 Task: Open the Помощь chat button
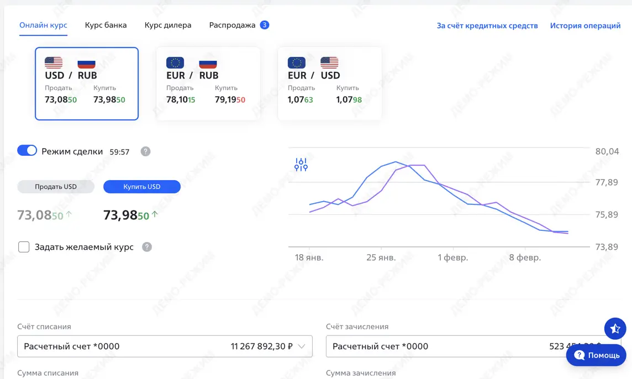point(597,355)
